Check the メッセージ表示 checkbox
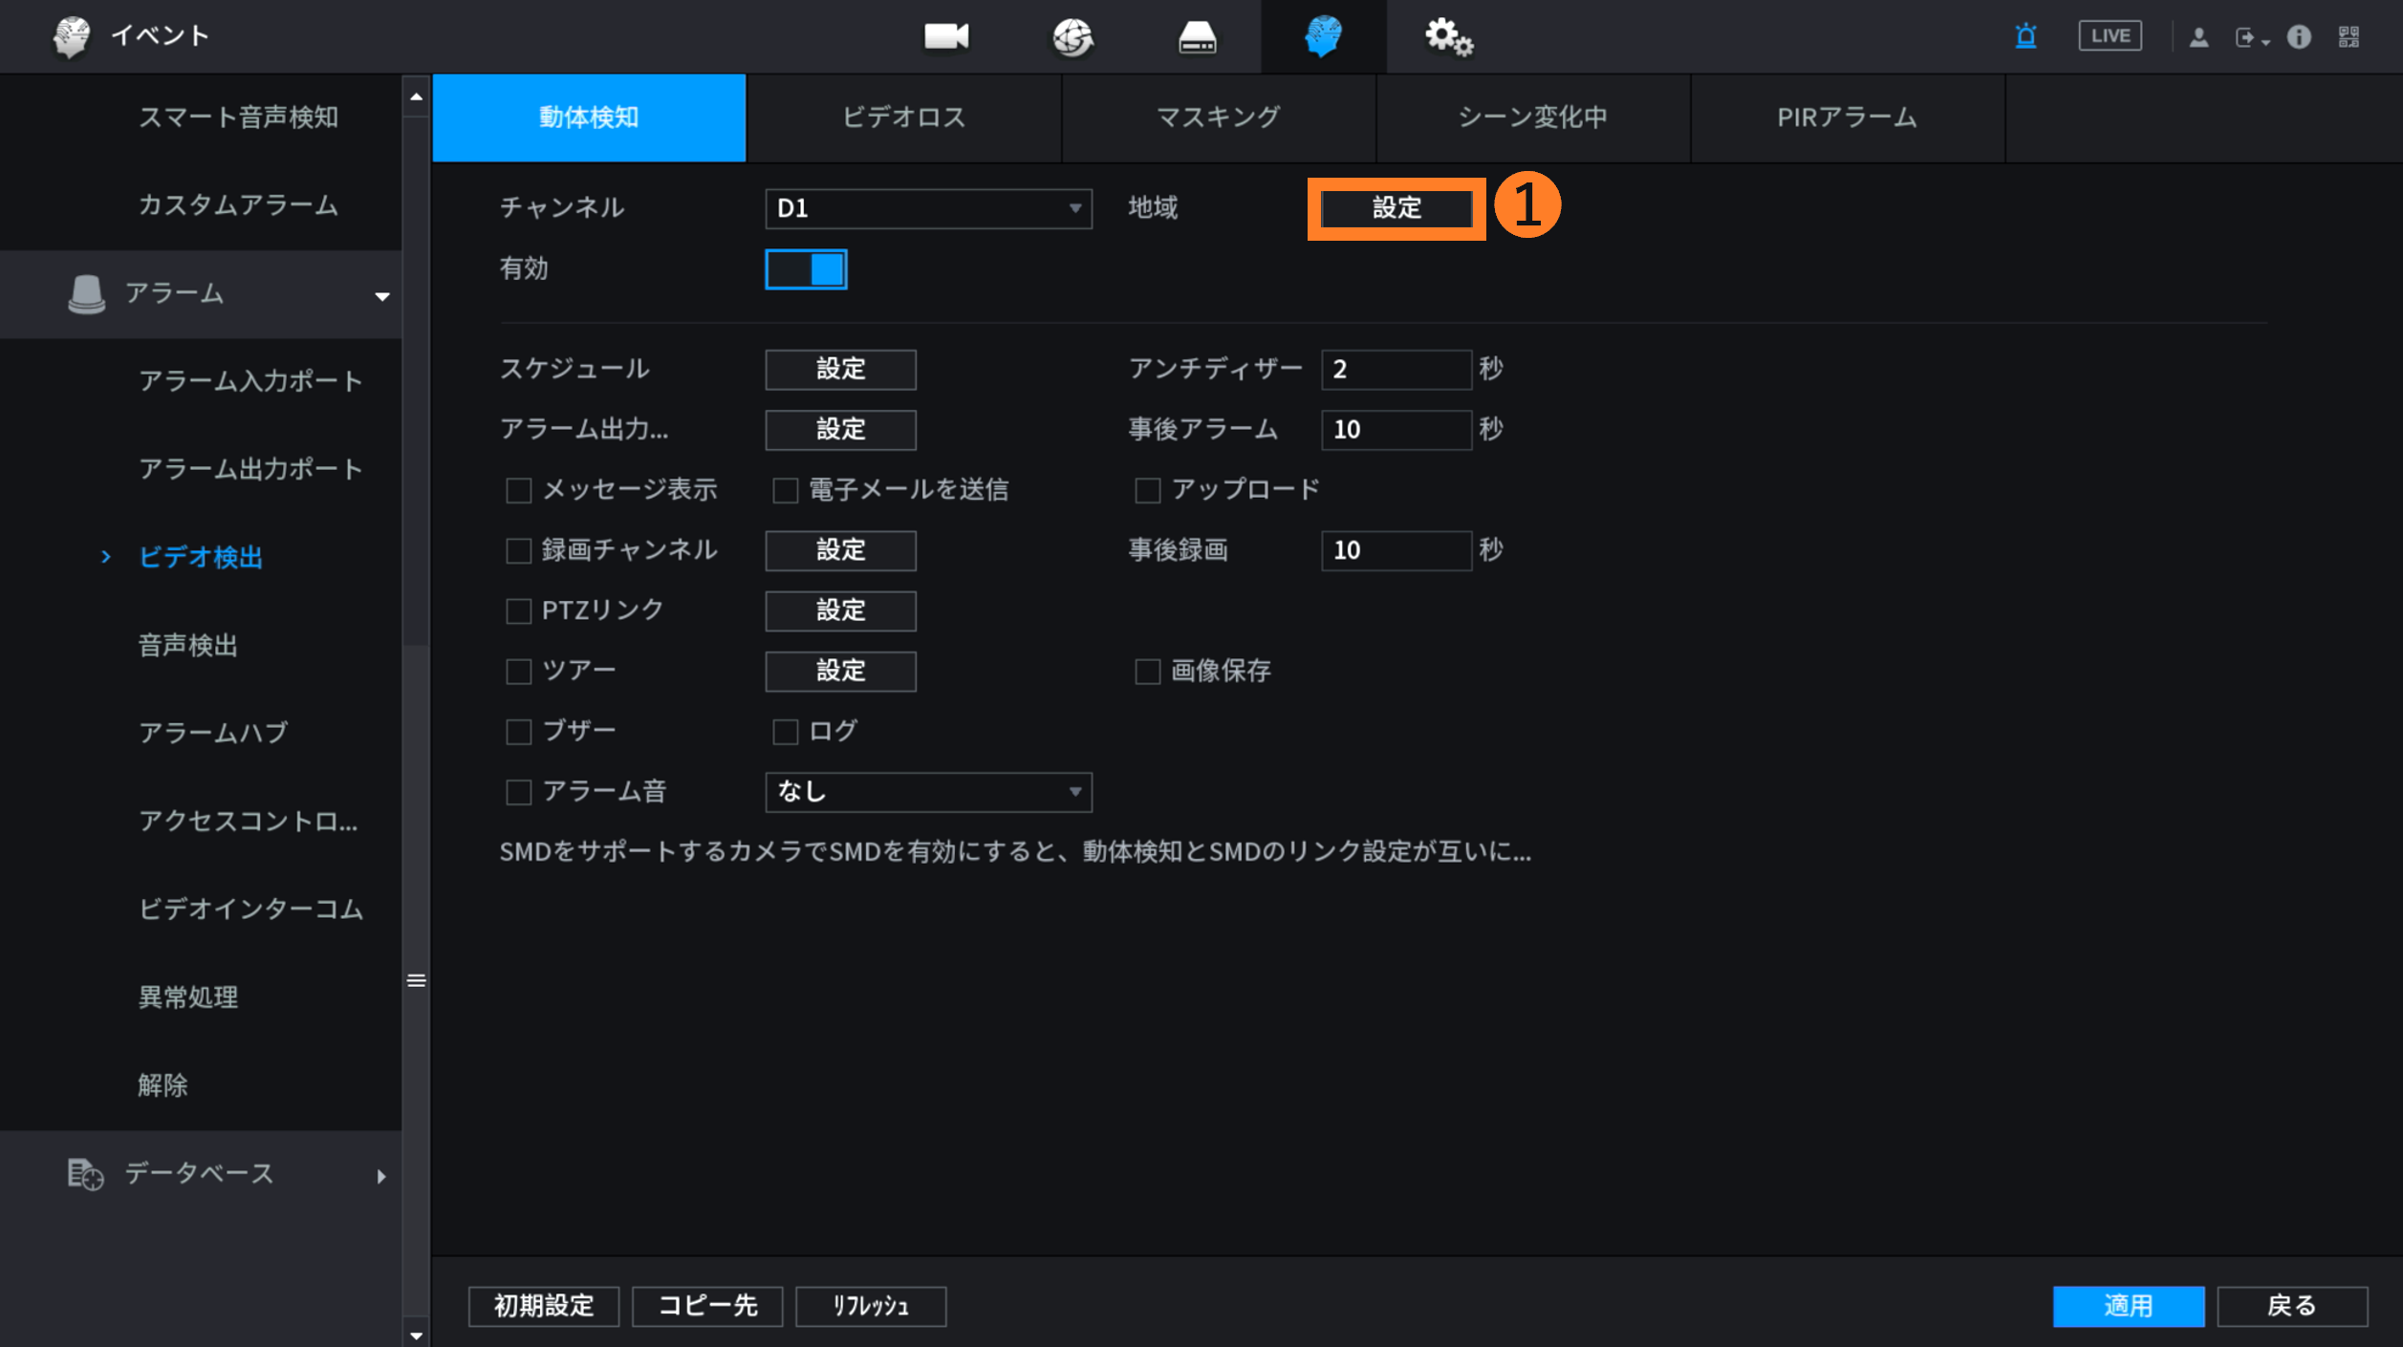This screenshot has height=1347, width=2403. click(518, 490)
